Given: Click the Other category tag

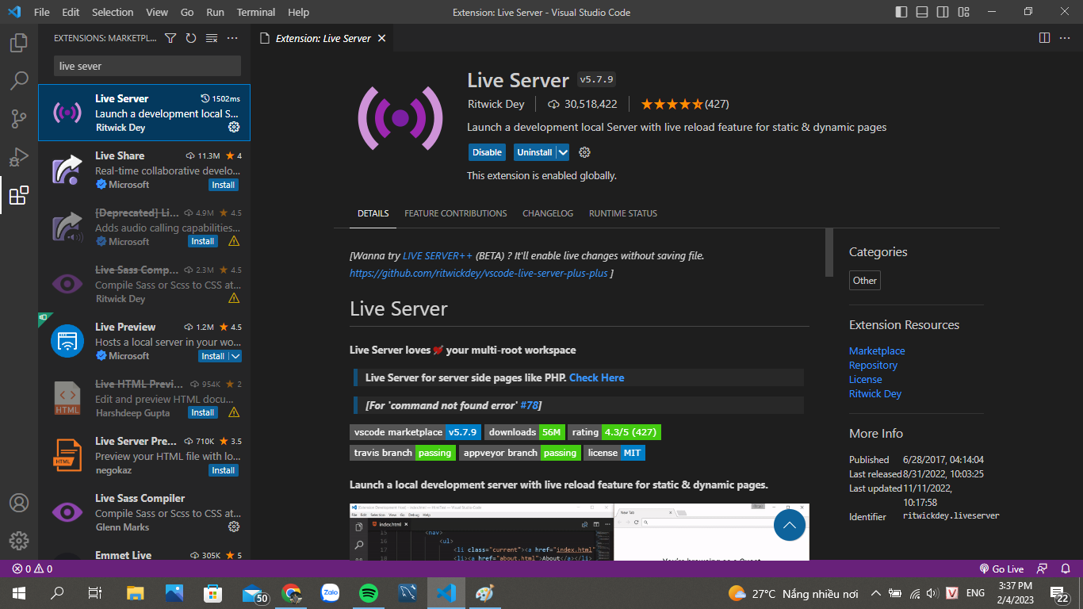Looking at the screenshot, I should tap(865, 281).
